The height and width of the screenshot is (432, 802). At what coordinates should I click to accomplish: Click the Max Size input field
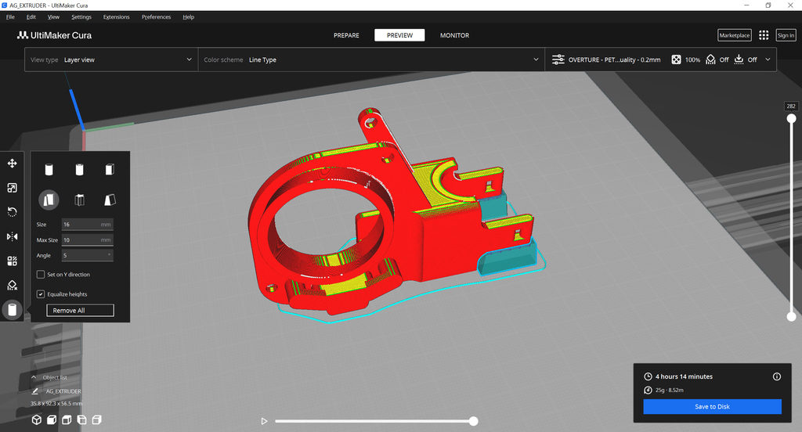pos(88,239)
